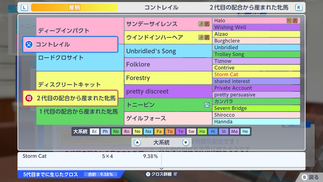Click the Na lineage color swatch
Screen dimensions: 323x182
[x=148, y=131]
